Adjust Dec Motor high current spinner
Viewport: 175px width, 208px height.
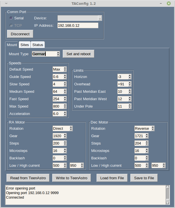click(164, 165)
